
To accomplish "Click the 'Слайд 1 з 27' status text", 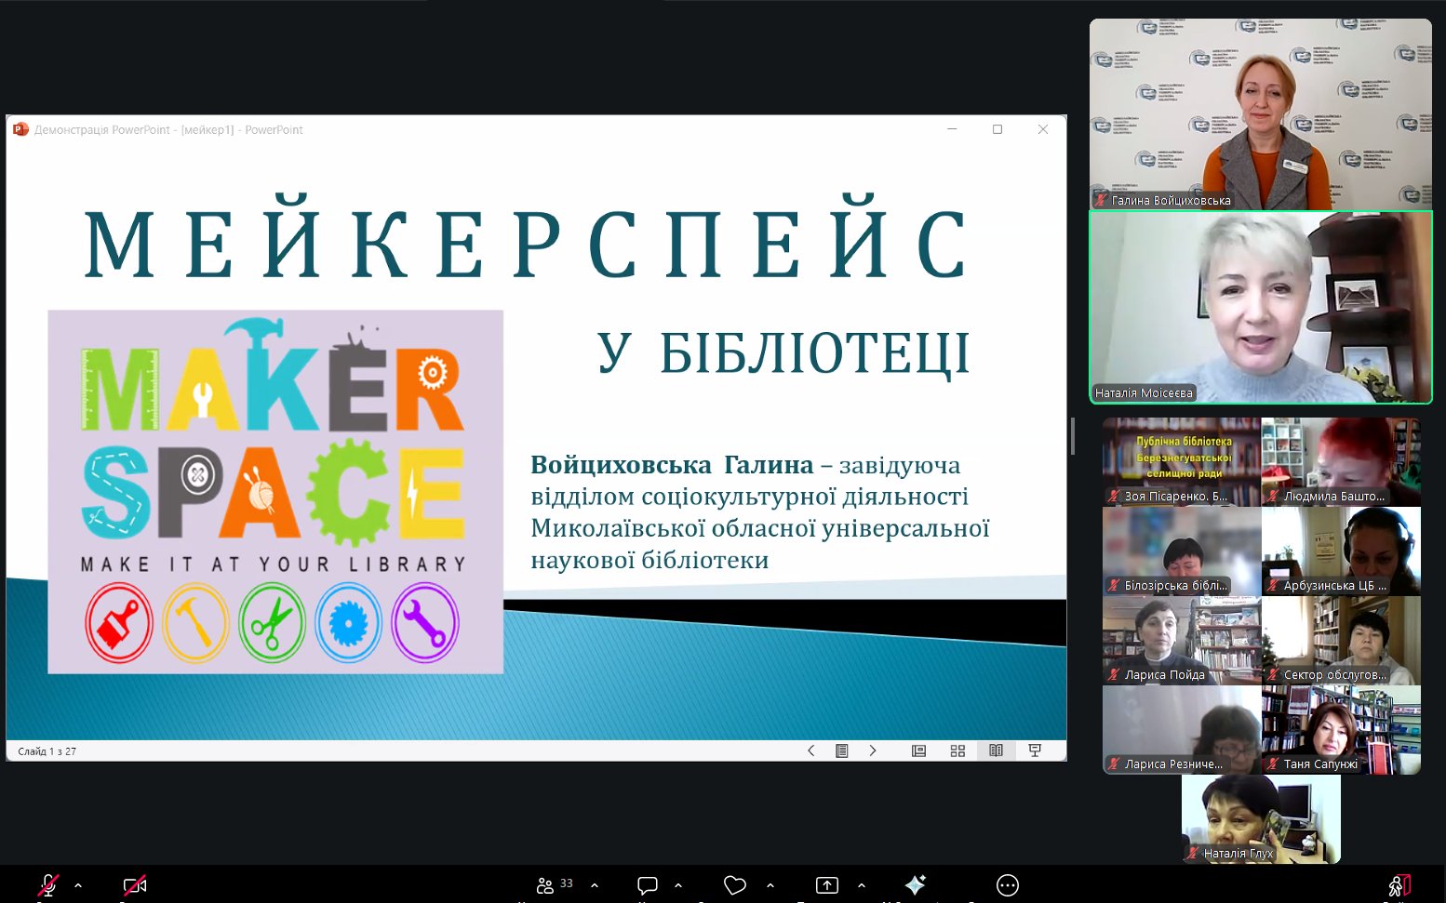I will [x=47, y=751].
